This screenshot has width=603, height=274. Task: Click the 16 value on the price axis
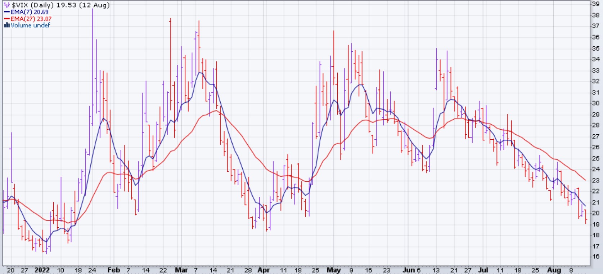pyautogui.click(x=595, y=256)
